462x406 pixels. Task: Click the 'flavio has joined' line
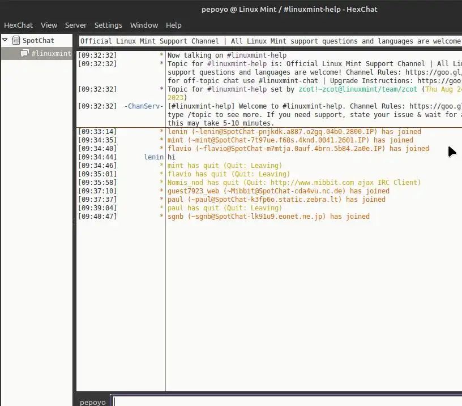[x=298, y=149]
